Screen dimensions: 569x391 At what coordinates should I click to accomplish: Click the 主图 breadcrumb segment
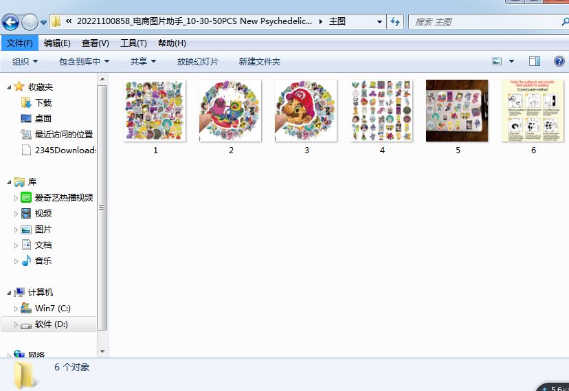(337, 21)
